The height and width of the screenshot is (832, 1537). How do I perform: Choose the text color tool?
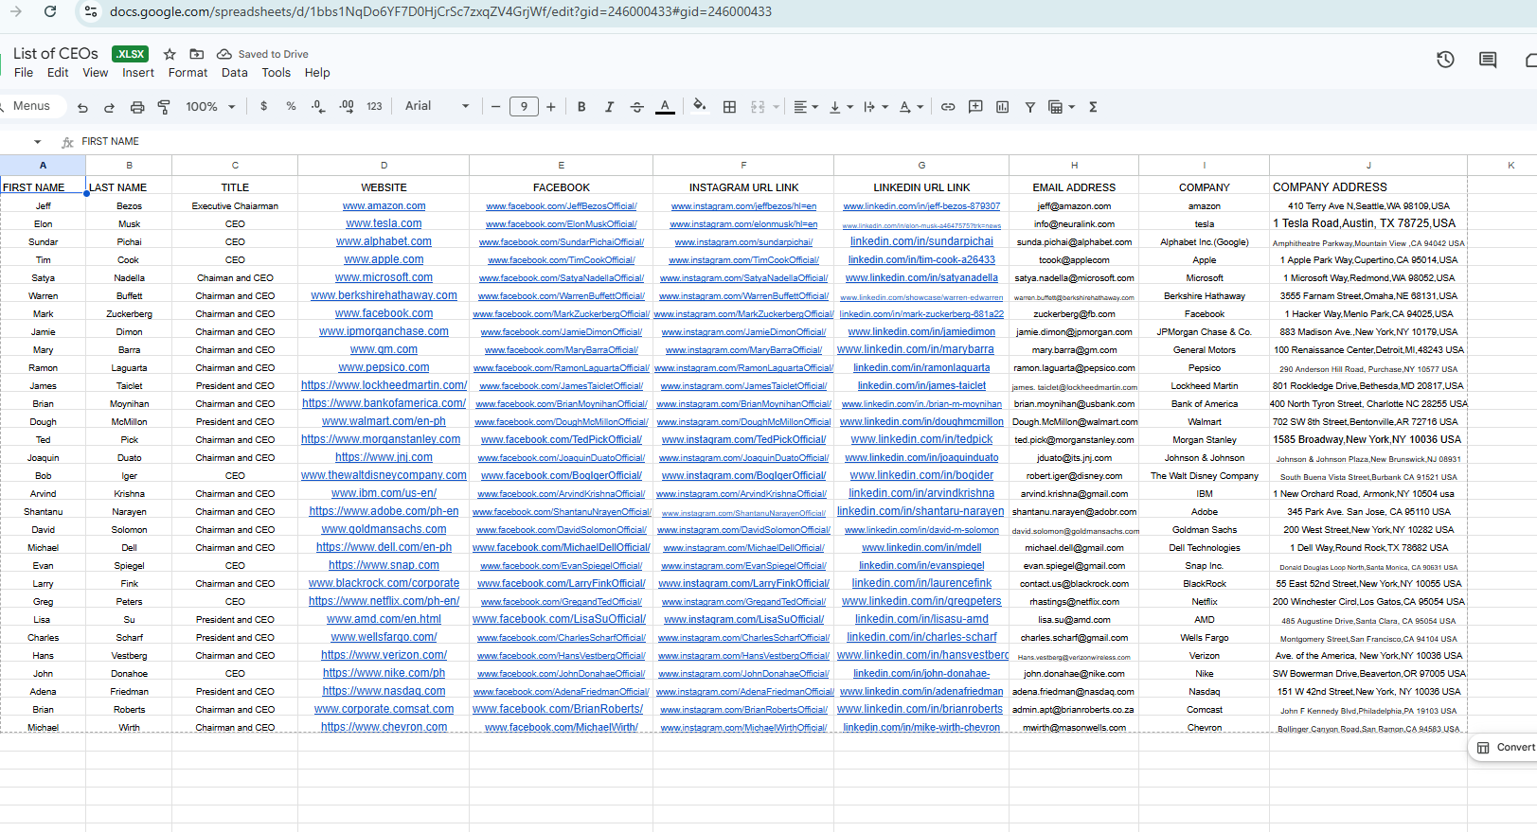click(666, 107)
